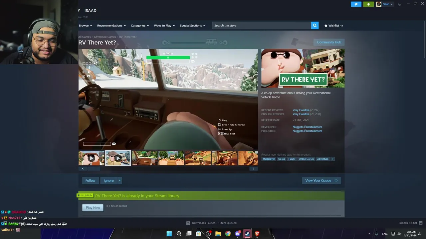Image resolution: width=426 pixels, height=239 pixels.
Task: Open recent reviews Very Positive link
Action: click(x=301, y=110)
